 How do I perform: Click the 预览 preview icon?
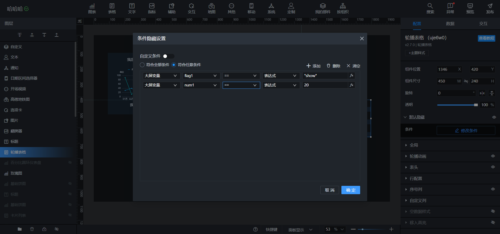470,9
